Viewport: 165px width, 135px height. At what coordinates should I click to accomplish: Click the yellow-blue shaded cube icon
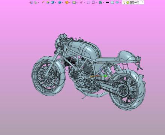[x=48, y=2]
